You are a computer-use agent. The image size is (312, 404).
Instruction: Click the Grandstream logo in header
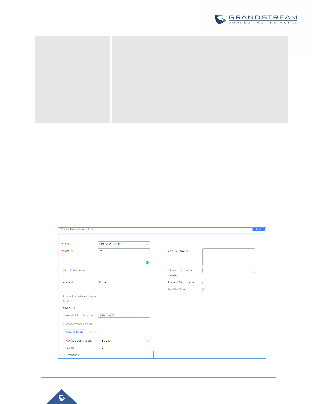(x=256, y=19)
